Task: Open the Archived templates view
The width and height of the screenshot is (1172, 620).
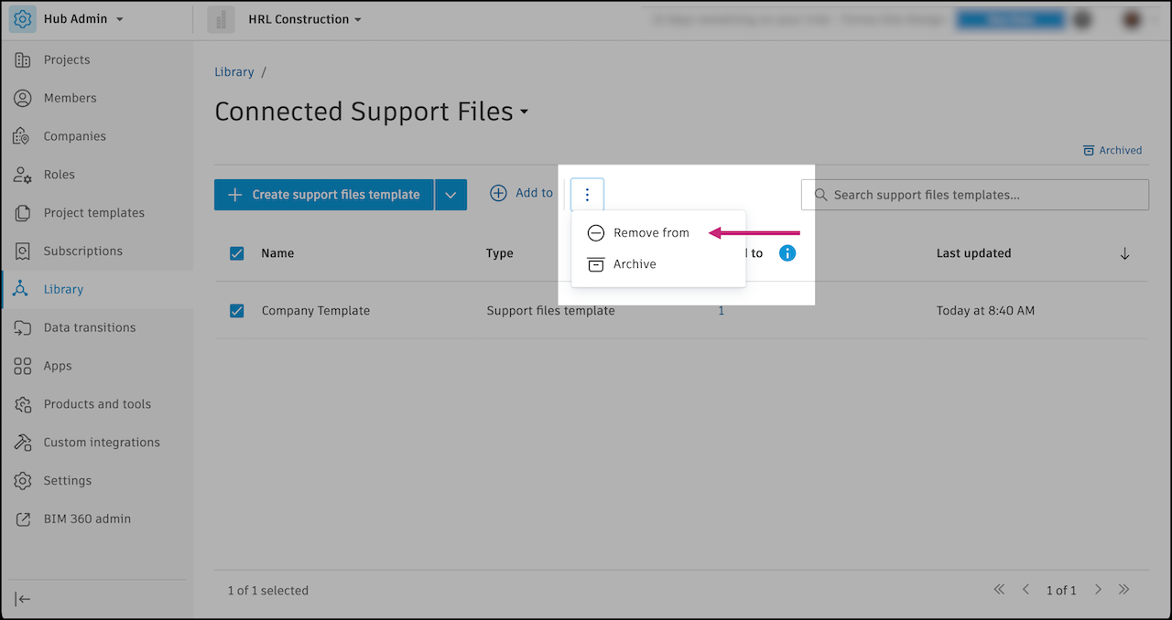Action: (1112, 150)
